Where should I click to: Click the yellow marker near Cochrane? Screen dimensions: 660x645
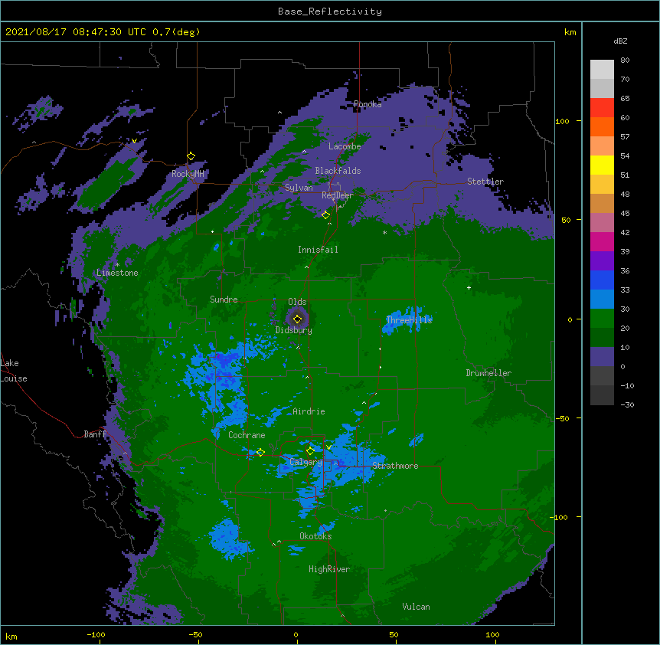click(260, 453)
